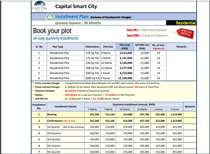
Task: Click the lower table 'Remarks' header
Action: [x=190, y=107]
